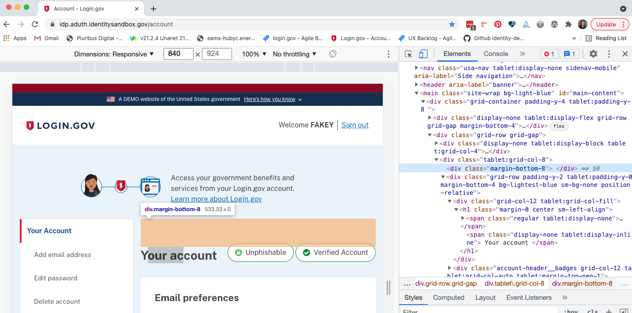Screen dimensions: 632x313
Task: Select Add email address in sidebar
Action: (63, 255)
